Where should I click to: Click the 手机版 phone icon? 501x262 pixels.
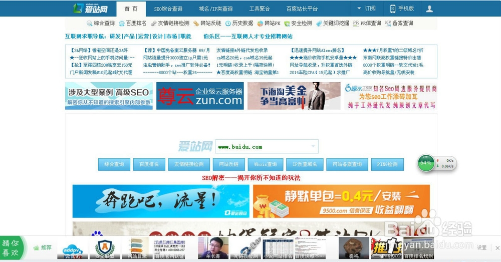point(393,9)
